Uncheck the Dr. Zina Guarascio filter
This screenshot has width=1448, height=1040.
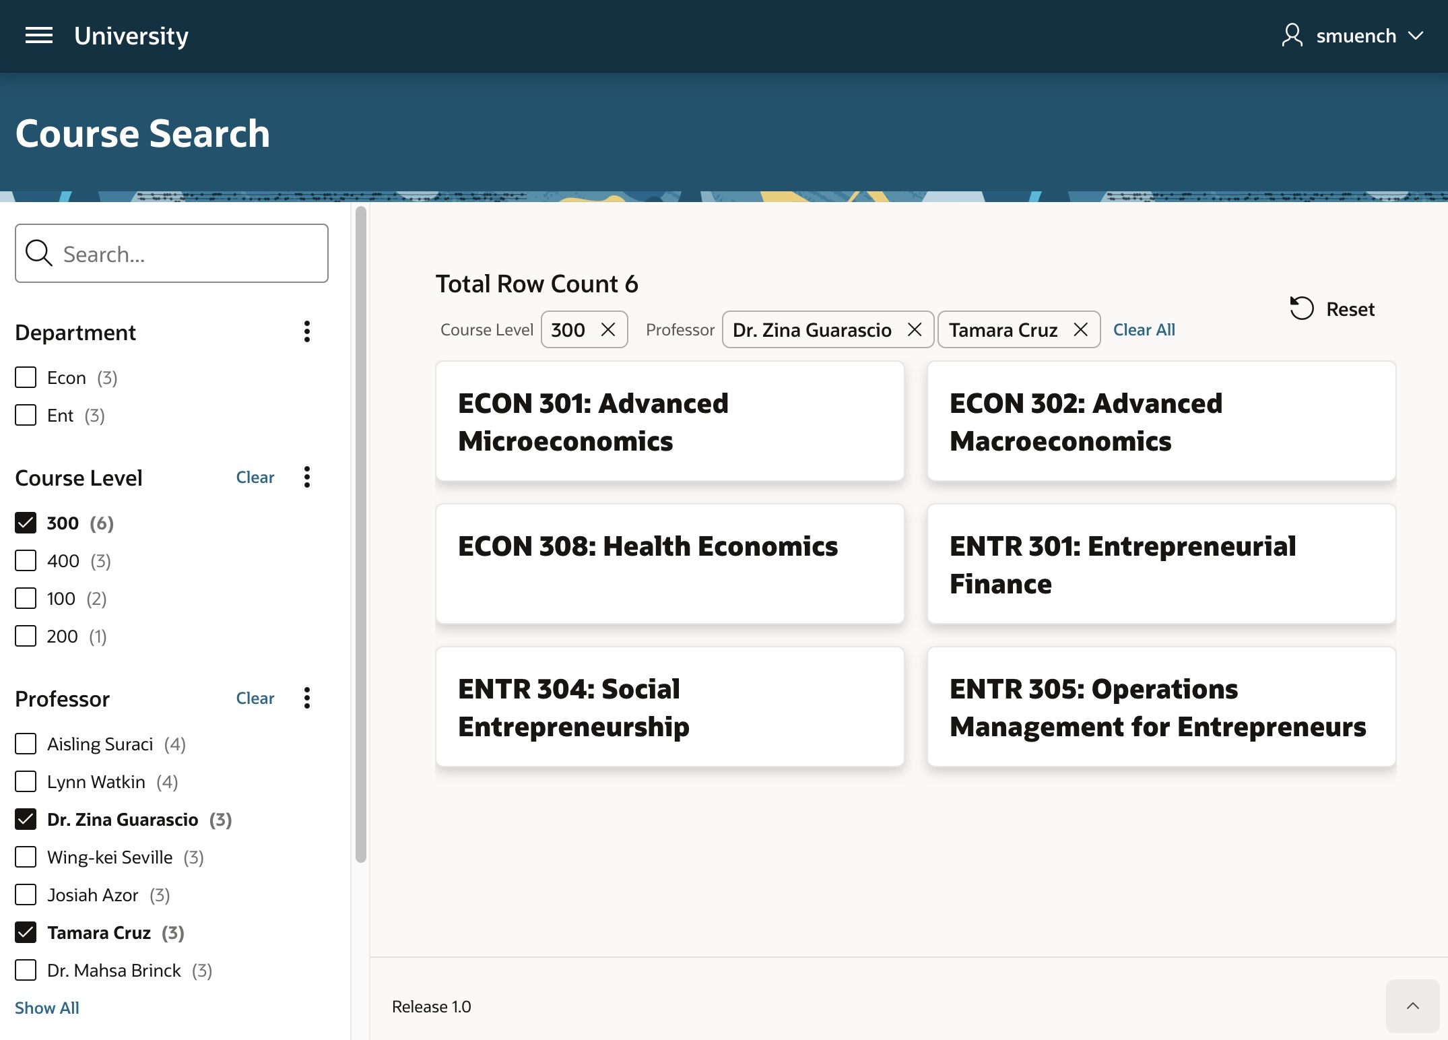[x=26, y=819]
